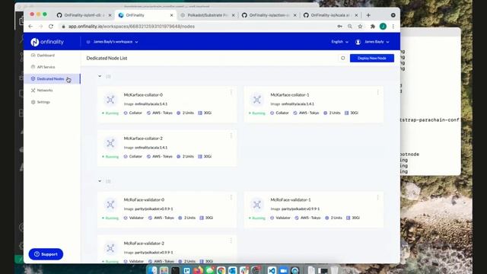Open the API Service page
Screen dimensions: 487x274
tap(46, 67)
